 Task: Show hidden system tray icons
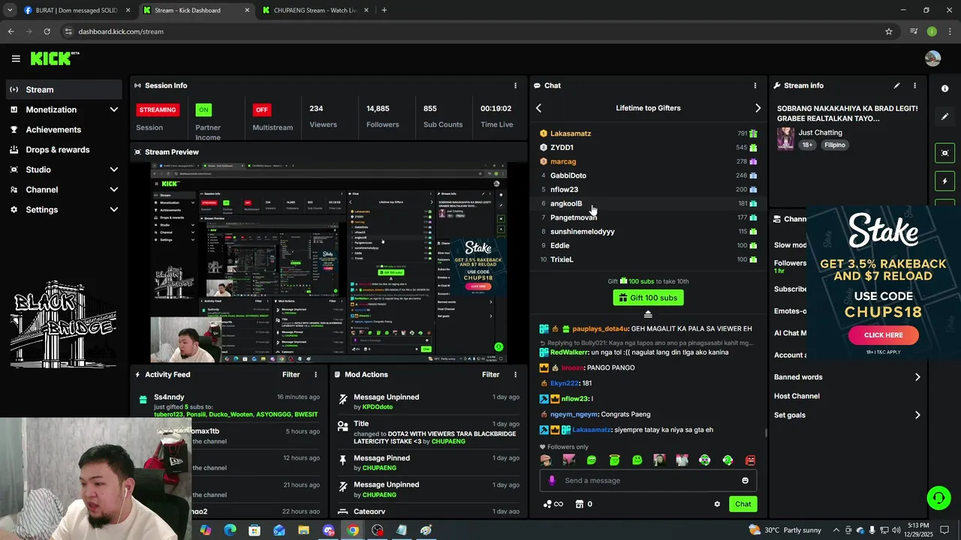tap(836, 530)
